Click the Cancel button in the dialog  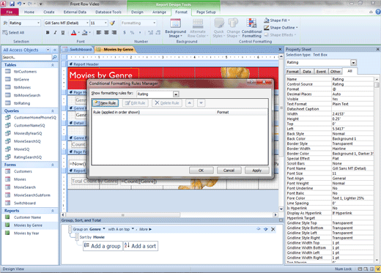[x=229, y=171]
